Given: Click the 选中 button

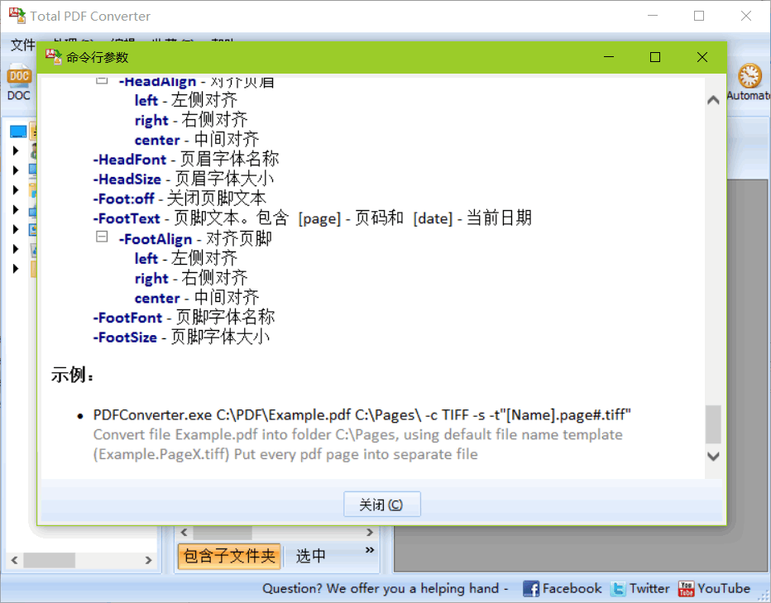Looking at the screenshot, I should (311, 556).
